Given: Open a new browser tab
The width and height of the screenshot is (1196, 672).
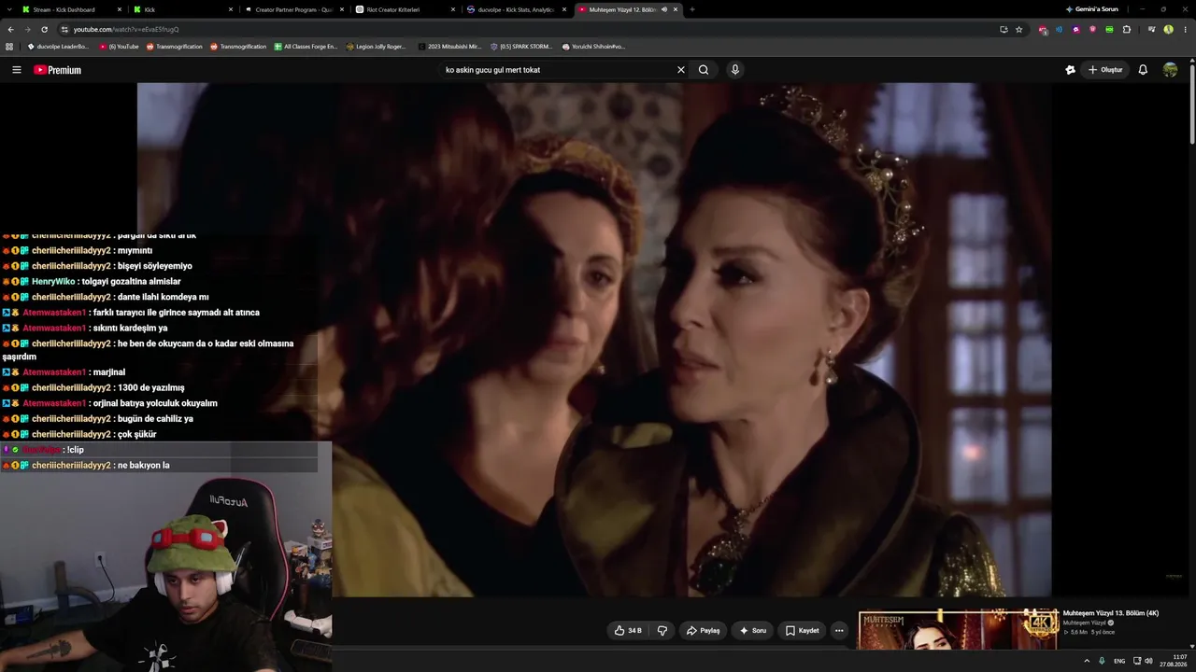Looking at the screenshot, I should [x=692, y=9].
